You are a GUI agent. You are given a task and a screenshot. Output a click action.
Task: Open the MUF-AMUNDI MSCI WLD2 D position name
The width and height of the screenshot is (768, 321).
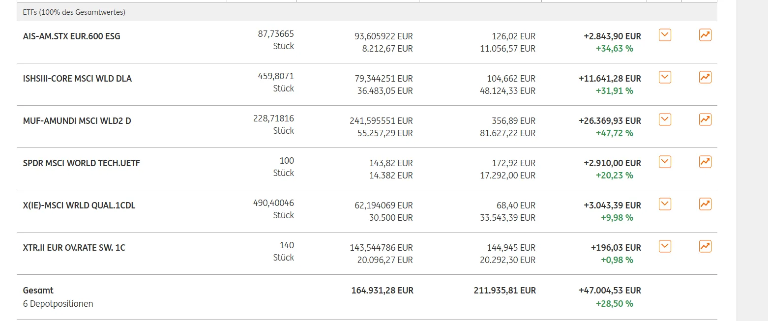77,121
